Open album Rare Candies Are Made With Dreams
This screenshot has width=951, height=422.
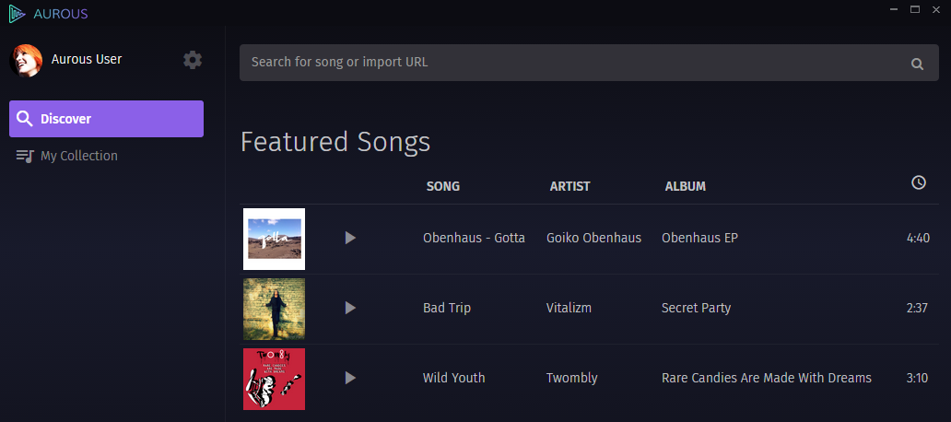click(x=766, y=378)
